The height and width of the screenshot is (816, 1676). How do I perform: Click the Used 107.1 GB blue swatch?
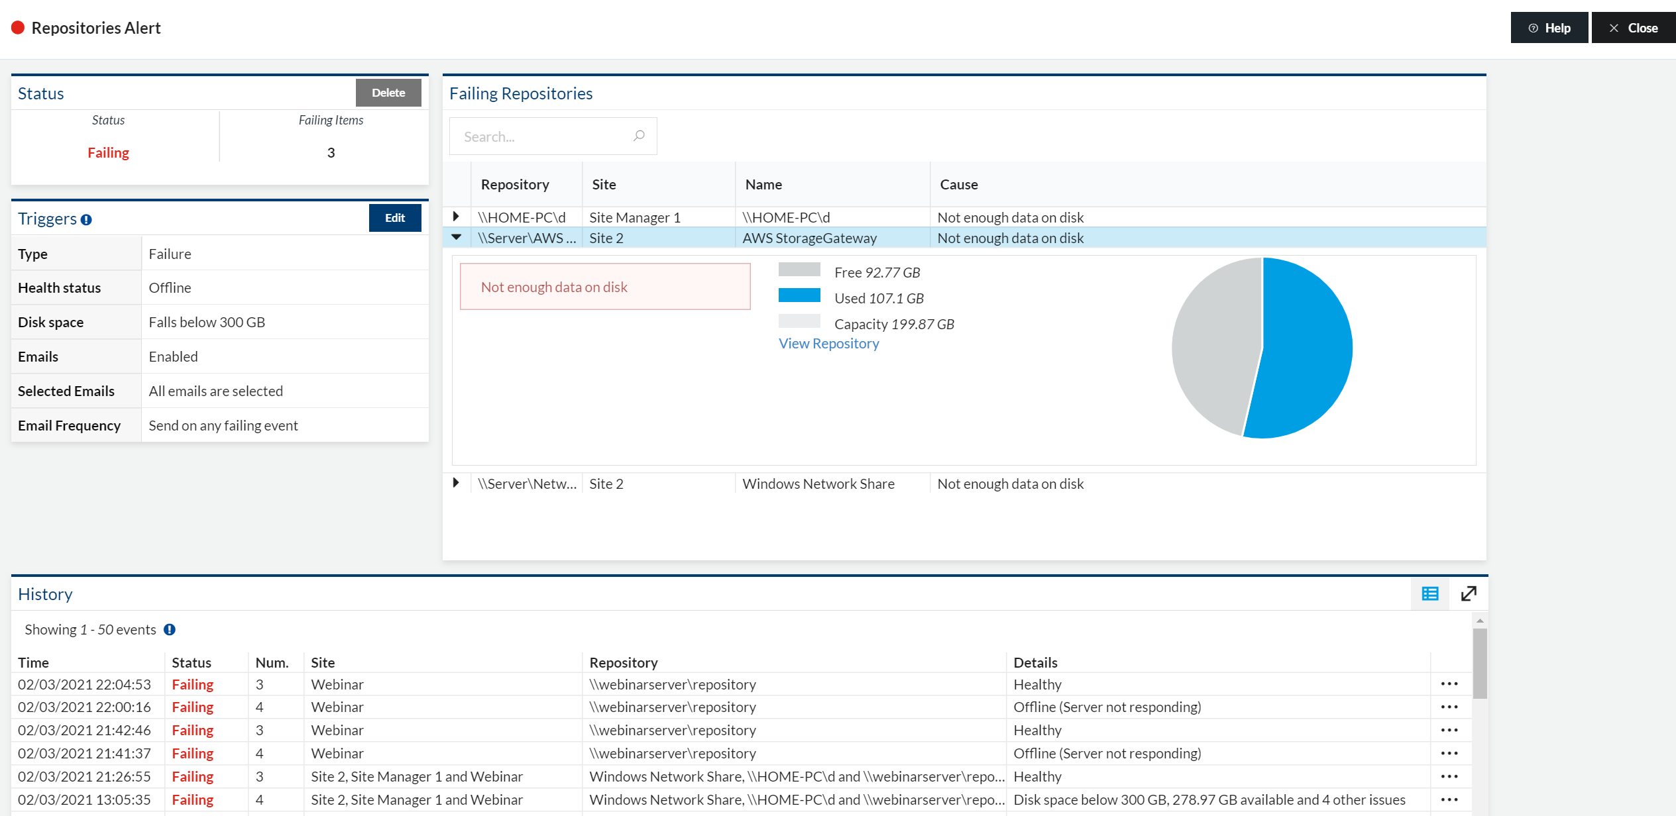[799, 295]
